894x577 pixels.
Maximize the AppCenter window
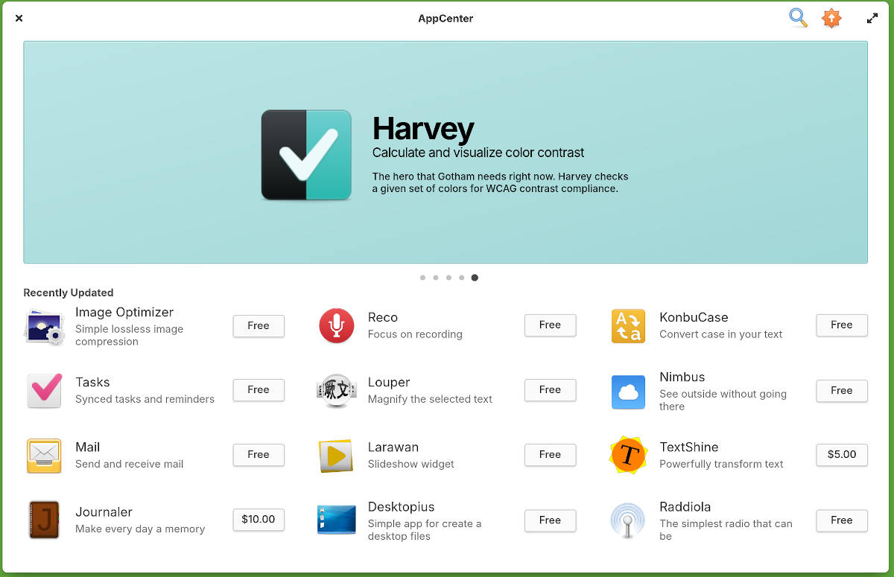(x=872, y=19)
